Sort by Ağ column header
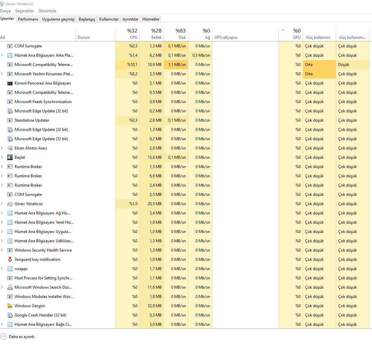372x344 pixels. click(200, 34)
